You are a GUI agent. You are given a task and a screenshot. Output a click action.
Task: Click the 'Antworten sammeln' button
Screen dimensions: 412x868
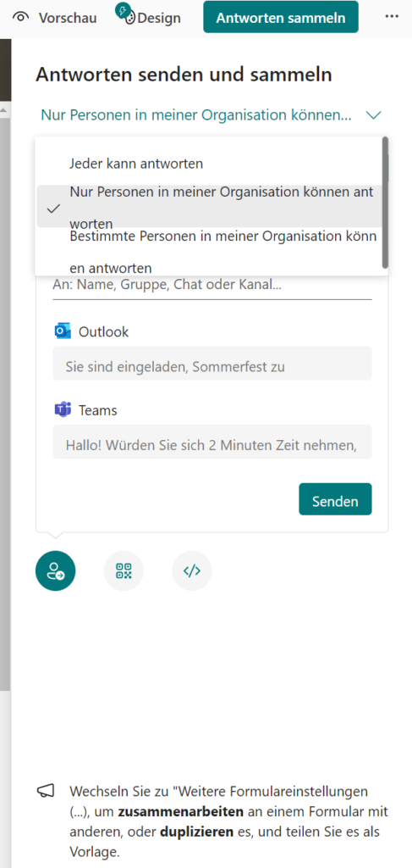click(281, 17)
